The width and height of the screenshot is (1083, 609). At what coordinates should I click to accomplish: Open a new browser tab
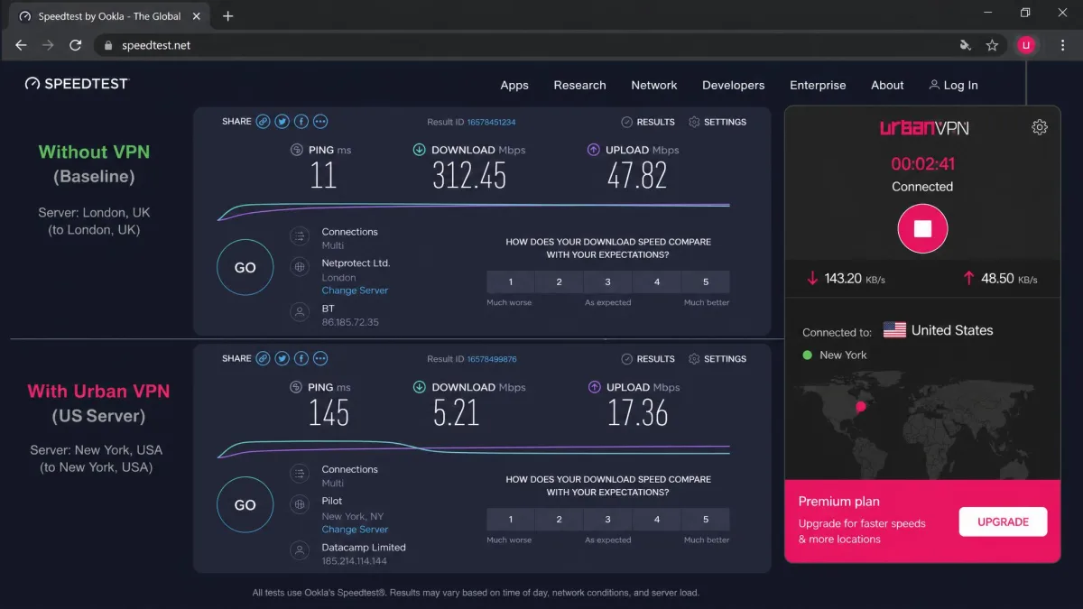227,16
